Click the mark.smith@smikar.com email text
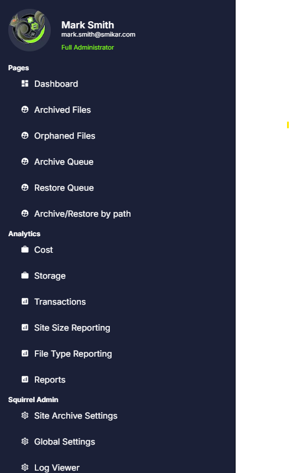This screenshot has height=473, width=290. click(99, 34)
